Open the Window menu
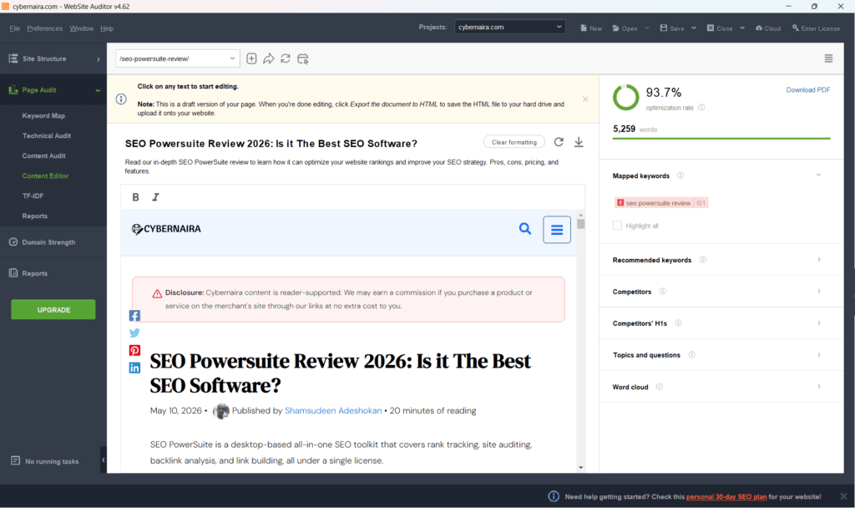 [x=81, y=28]
